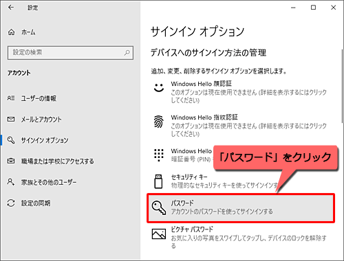Click text 追加、変更、削除するサインイン オプションを選択します。

[219, 71]
